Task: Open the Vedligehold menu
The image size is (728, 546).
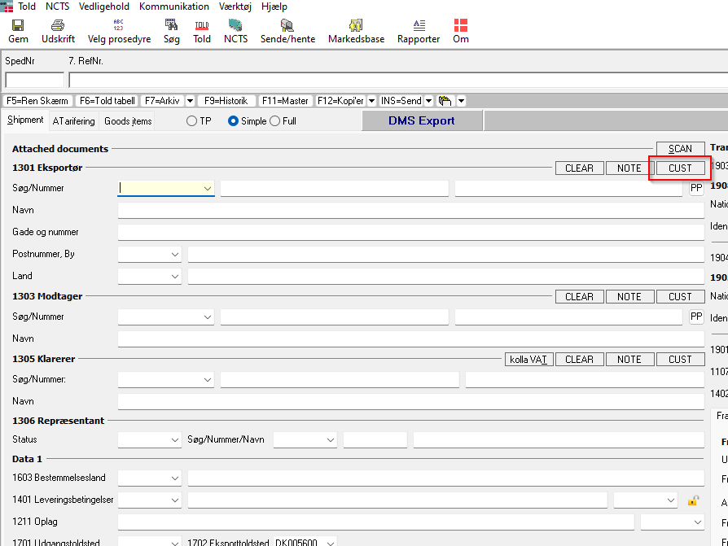Action: point(103,7)
